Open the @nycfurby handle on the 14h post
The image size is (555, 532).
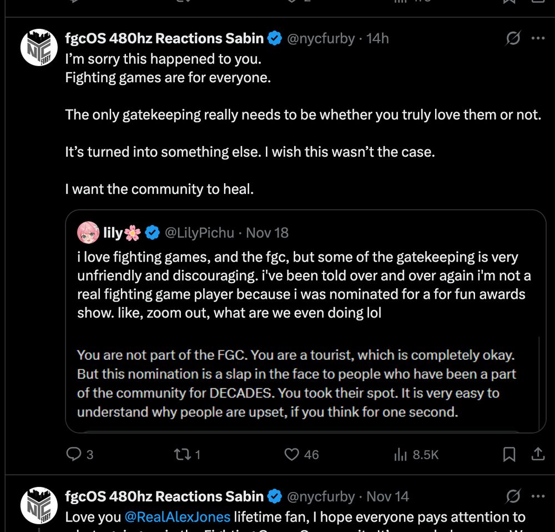click(x=320, y=38)
